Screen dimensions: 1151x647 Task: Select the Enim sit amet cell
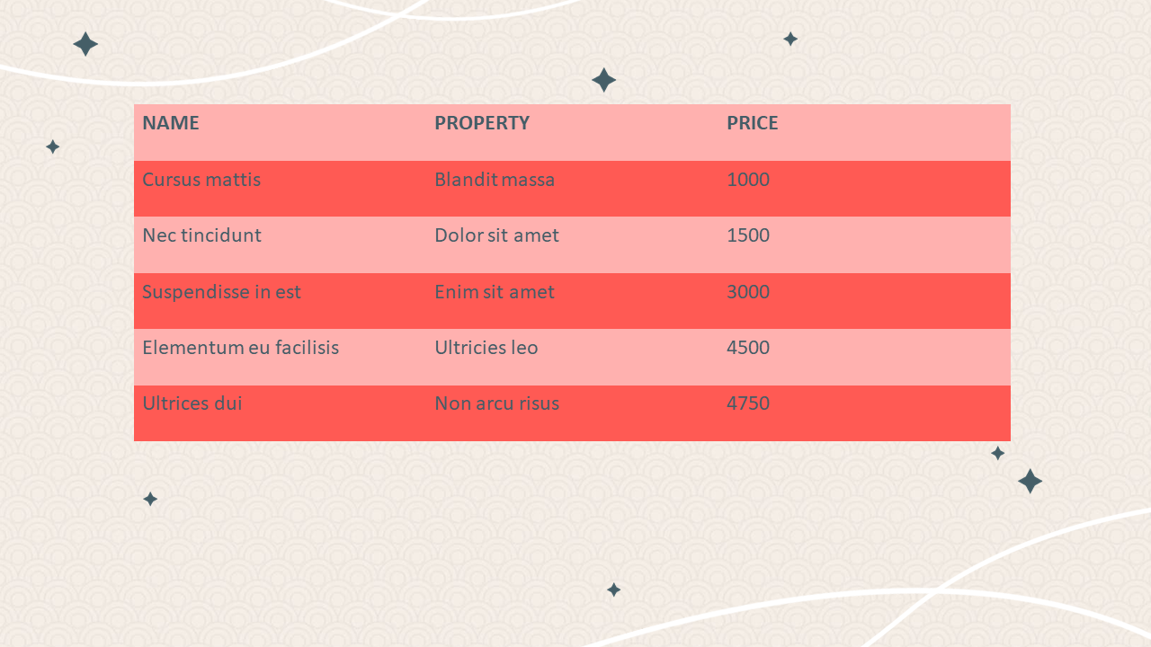click(495, 292)
